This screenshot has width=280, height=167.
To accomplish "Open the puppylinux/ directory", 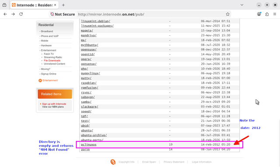I will pyautogui.click(x=91, y=73).
